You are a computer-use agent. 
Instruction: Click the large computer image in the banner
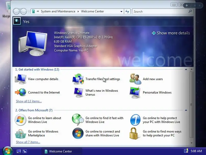(33, 43)
